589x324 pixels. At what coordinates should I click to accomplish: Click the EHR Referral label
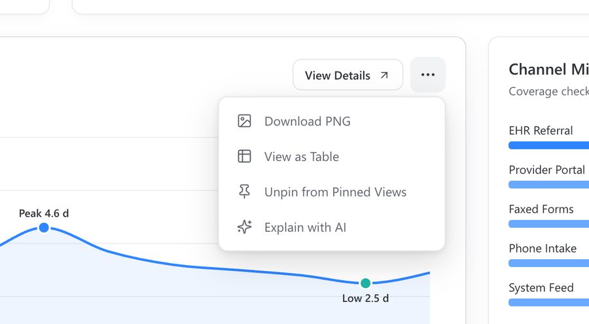[541, 130]
